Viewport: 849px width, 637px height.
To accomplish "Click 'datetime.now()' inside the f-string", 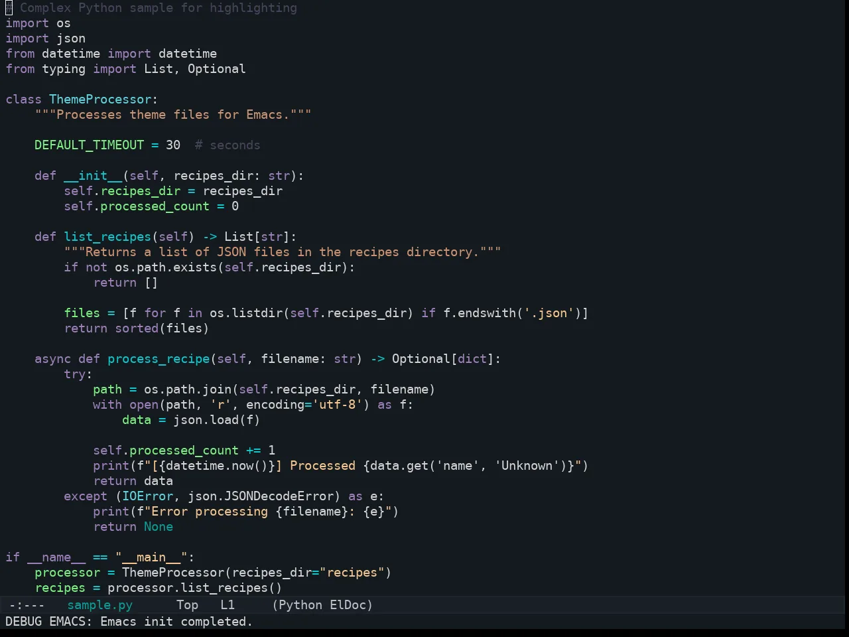I will coord(217,466).
